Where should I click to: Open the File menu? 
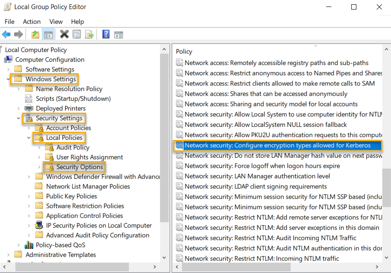point(9,21)
